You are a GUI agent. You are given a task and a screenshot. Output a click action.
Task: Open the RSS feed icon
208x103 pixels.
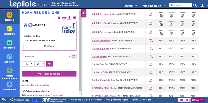[4, 100]
